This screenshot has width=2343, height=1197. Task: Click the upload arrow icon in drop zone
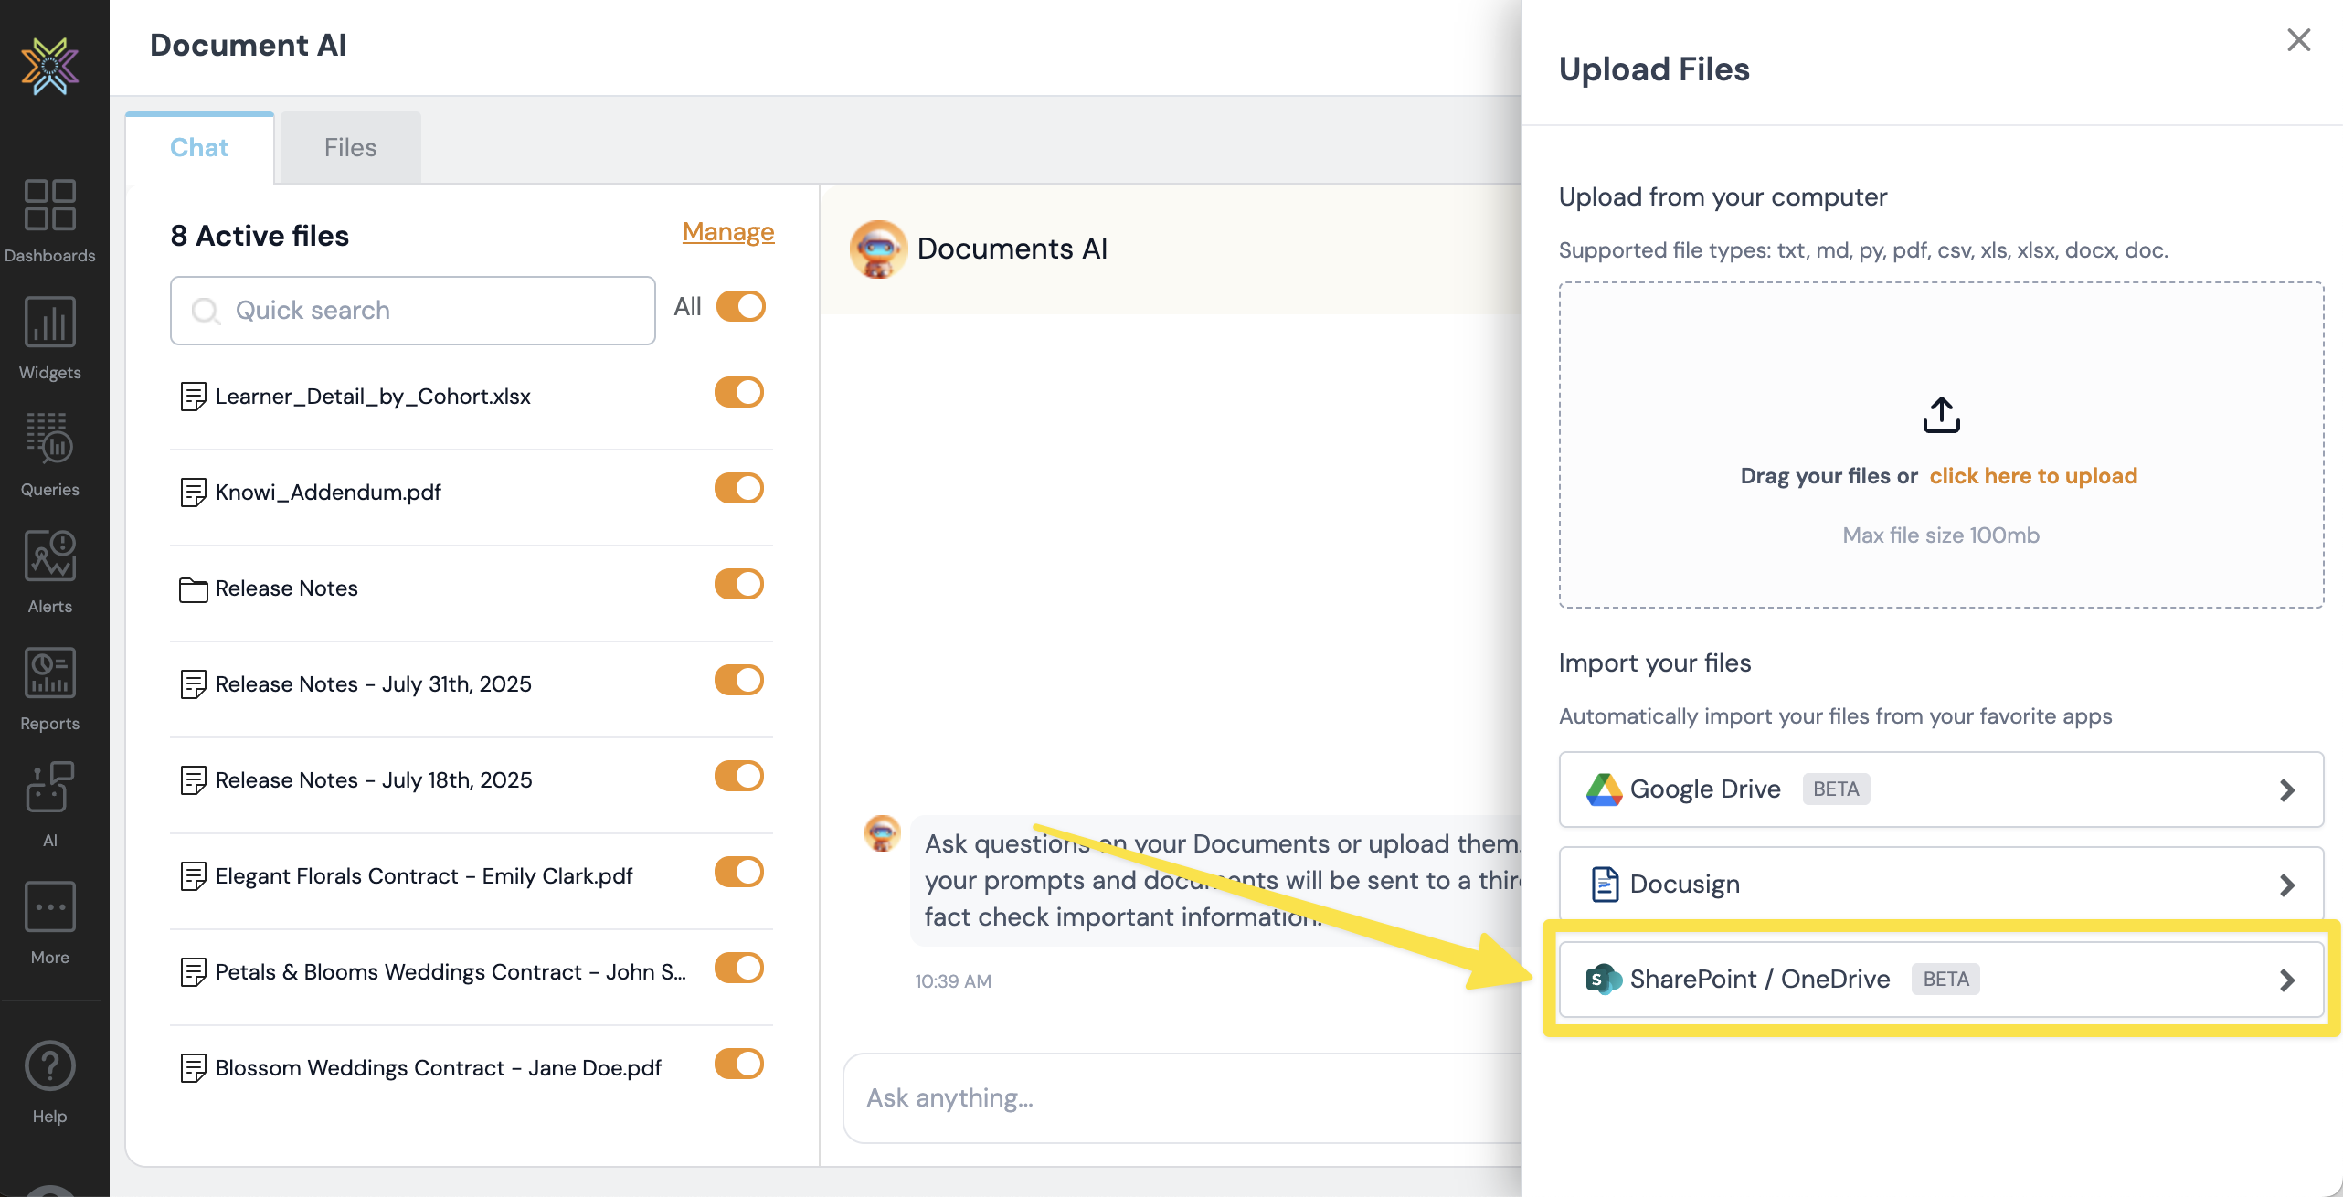pos(1941,415)
